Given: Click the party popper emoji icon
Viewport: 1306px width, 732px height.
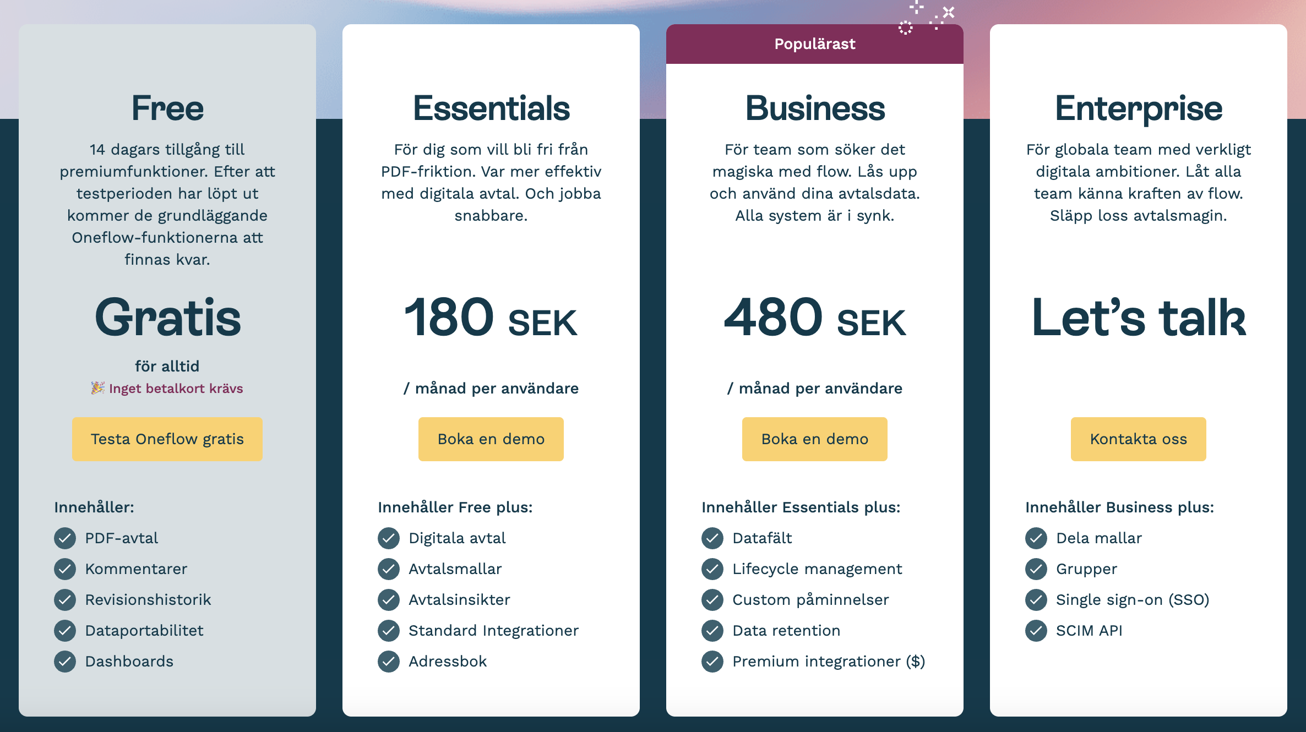Looking at the screenshot, I should tap(98, 388).
